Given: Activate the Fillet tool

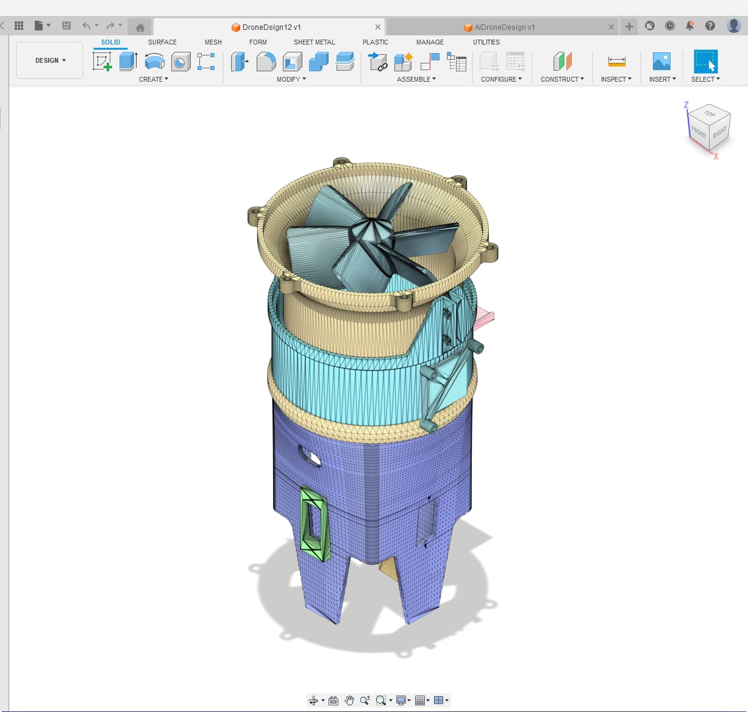Looking at the screenshot, I should [x=266, y=62].
